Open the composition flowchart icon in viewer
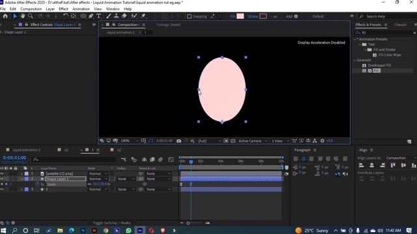Viewport: 417px width, 234px height. [315, 141]
